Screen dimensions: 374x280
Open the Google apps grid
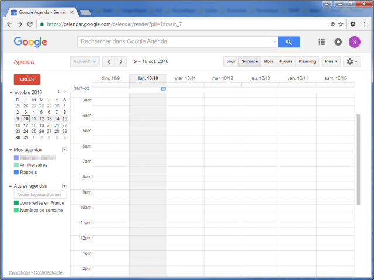[321, 42]
